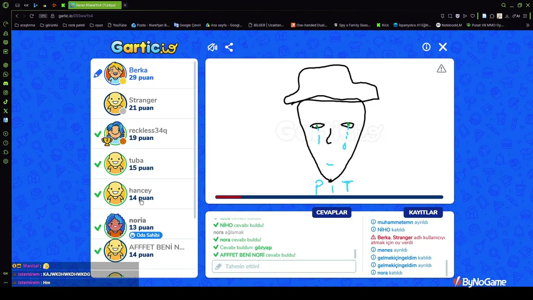Viewport: 533px width, 300px height.
Task: Click player name hancey
Action: [x=140, y=190]
